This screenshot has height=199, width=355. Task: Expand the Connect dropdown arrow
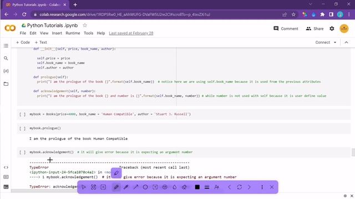point(335,43)
